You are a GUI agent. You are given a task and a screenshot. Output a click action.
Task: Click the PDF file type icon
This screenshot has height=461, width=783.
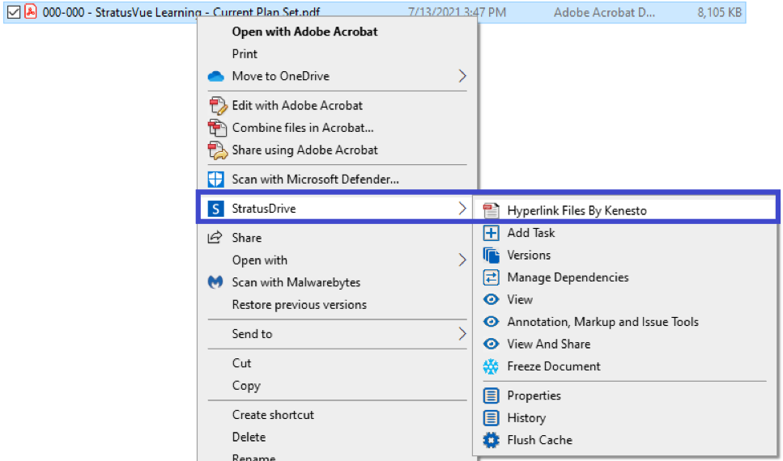31,11
